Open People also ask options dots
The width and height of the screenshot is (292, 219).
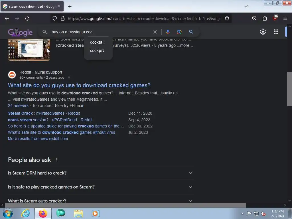click(x=57, y=160)
